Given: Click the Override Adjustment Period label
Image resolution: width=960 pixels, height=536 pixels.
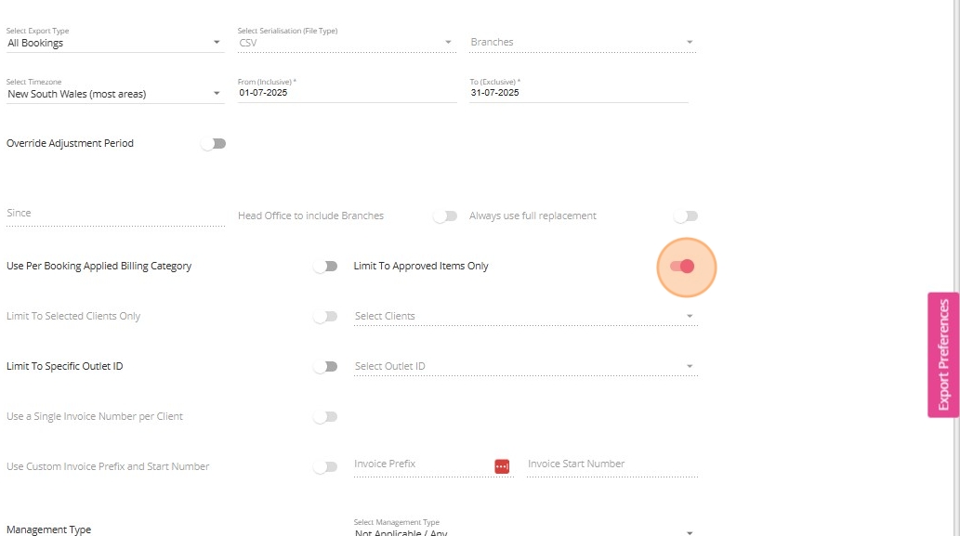Looking at the screenshot, I should pos(70,143).
